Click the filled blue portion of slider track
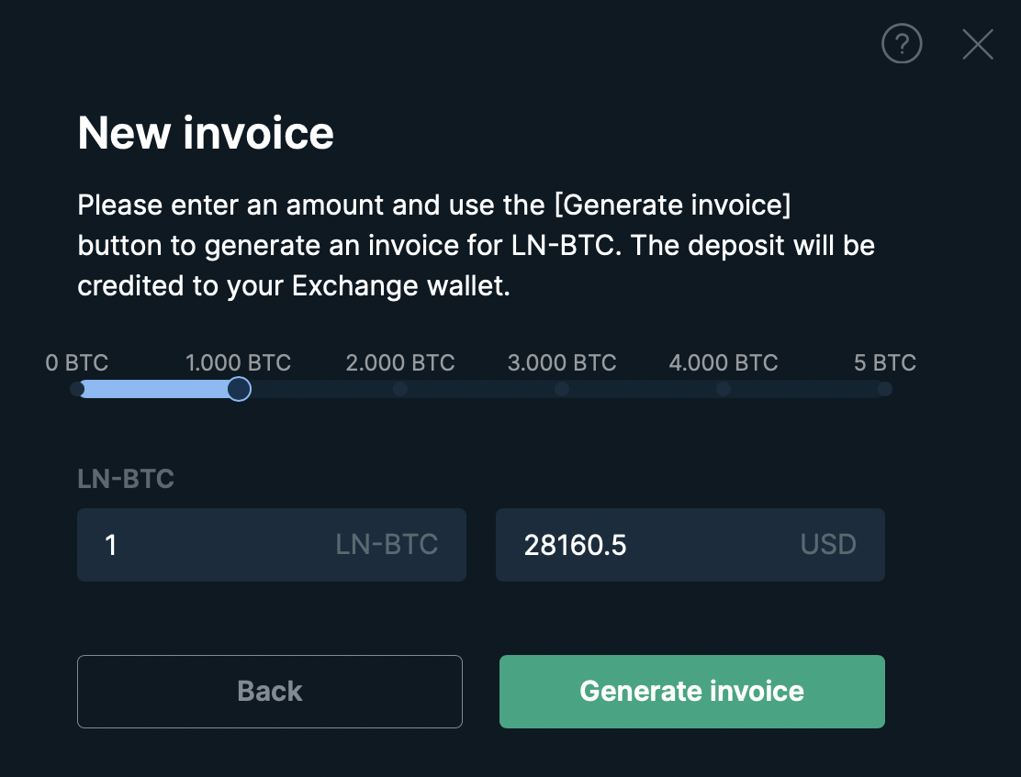The height and width of the screenshot is (777, 1021). tap(155, 389)
